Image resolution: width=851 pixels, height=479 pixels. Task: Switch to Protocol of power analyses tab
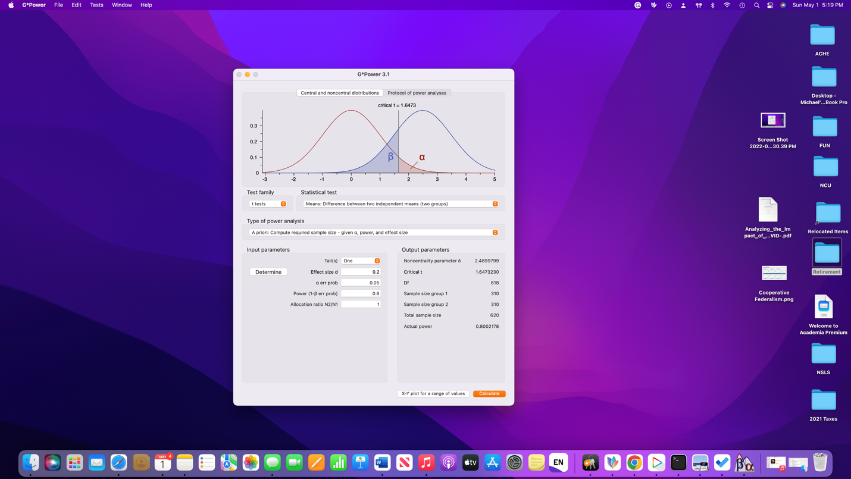click(417, 93)
